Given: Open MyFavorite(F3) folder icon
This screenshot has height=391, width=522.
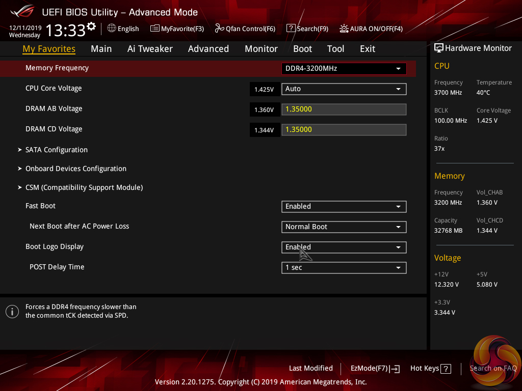Looking at the screenshot, I should click(155, 29).
